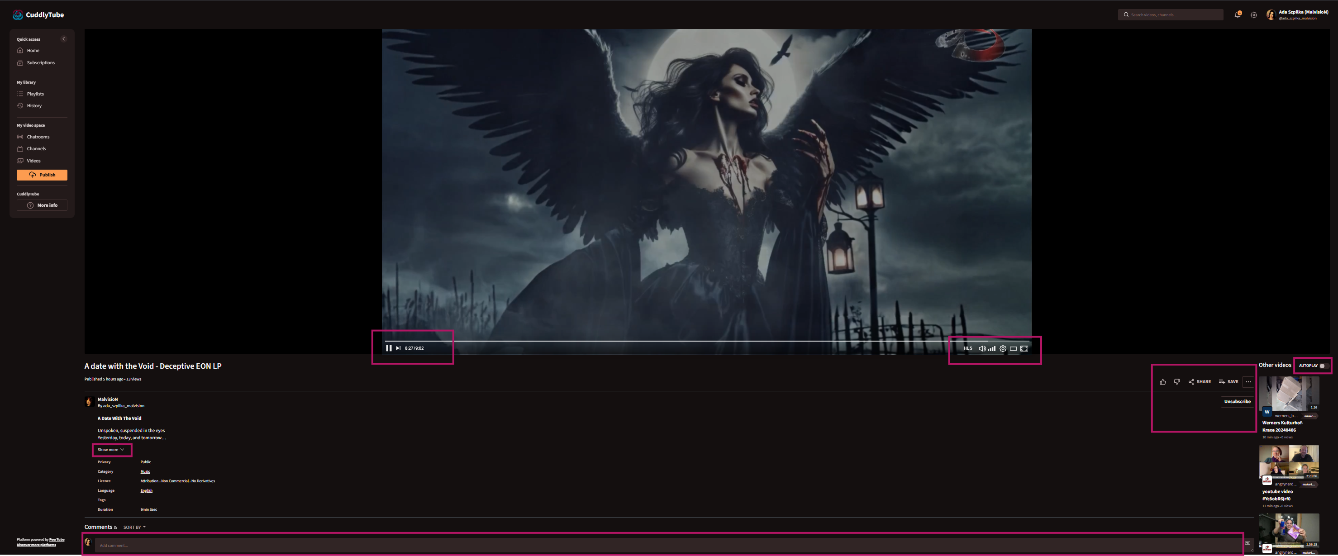Open the video player settings gear

(1003, 349)
